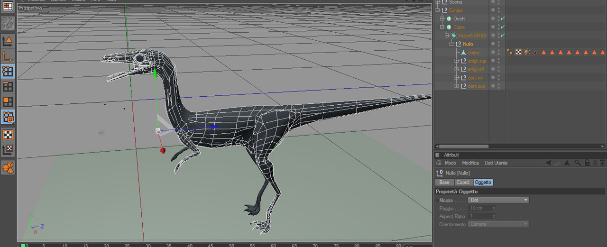This screenshot has height=247, width=607.
Task: Open the Mostra Dot dropdown
Action: [x=498, y=200]
